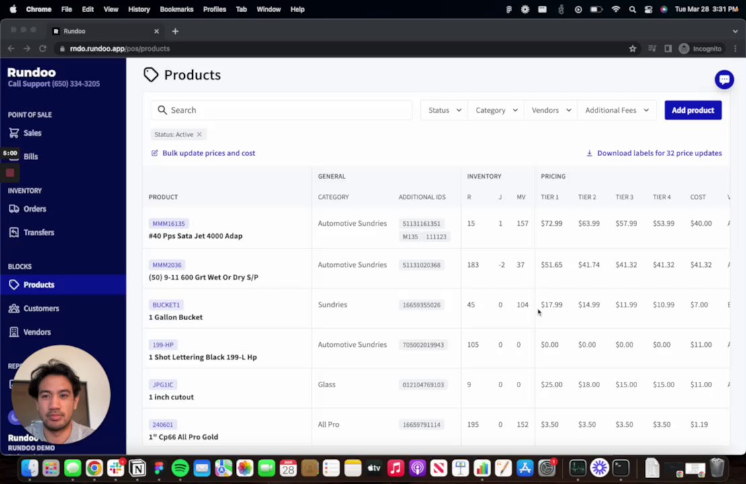Open the Additional Fees dropdown

[x=616, y=110]
